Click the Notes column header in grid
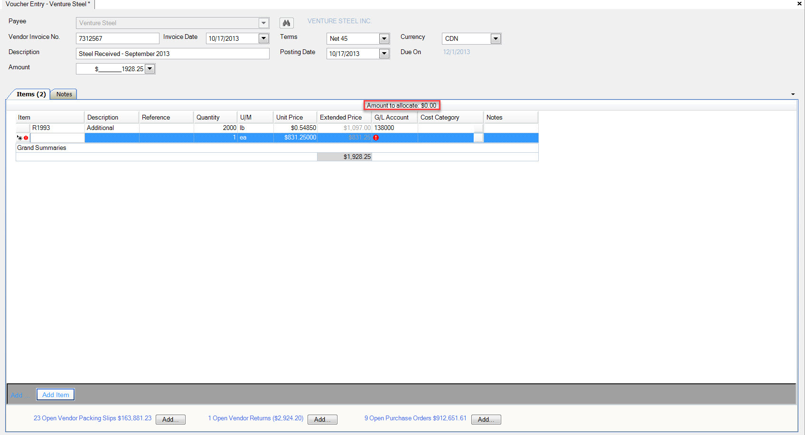 coord(511,117)
